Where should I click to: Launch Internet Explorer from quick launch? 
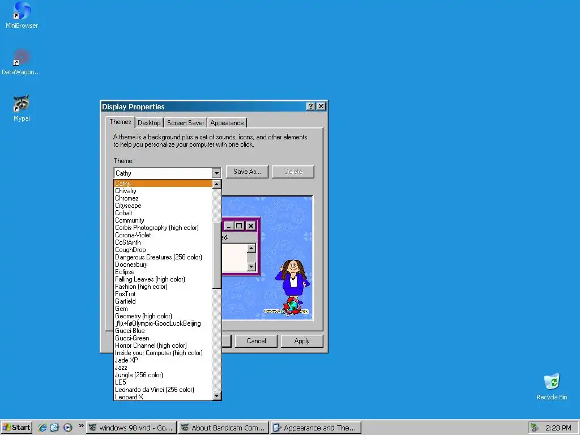pyautogui.click(x=42, y=428)
